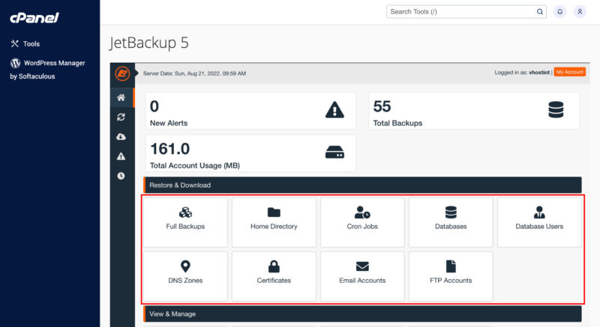
Task: Open Certificates tile
Action: [x=274, y=276]
